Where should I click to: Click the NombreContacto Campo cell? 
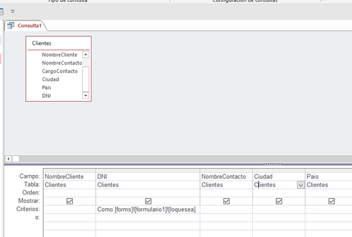coord(226,177)
